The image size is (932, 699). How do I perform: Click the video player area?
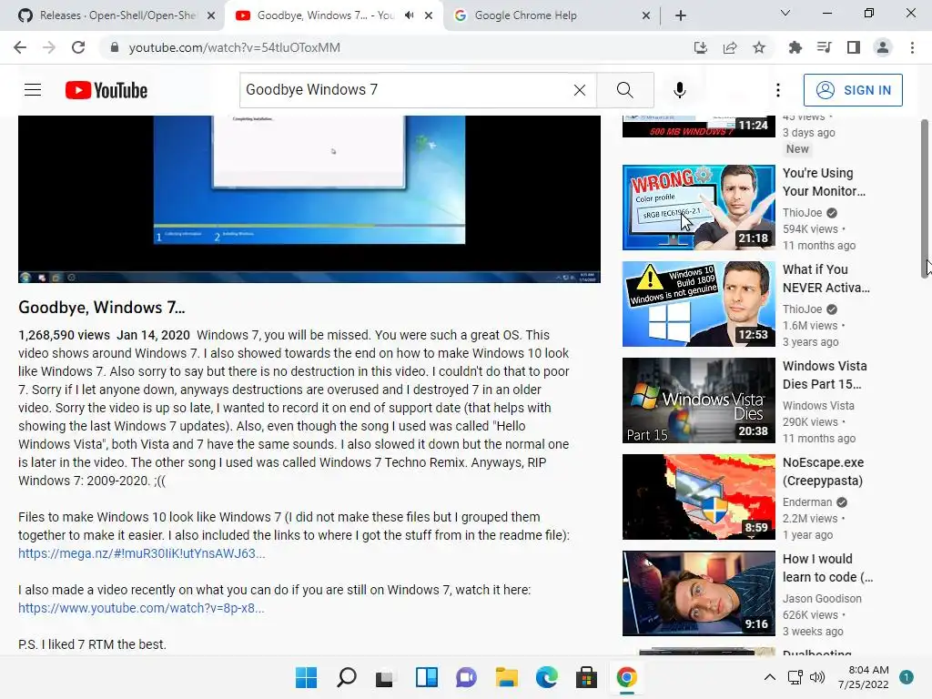pyautogui.click(x=309, y=198)
